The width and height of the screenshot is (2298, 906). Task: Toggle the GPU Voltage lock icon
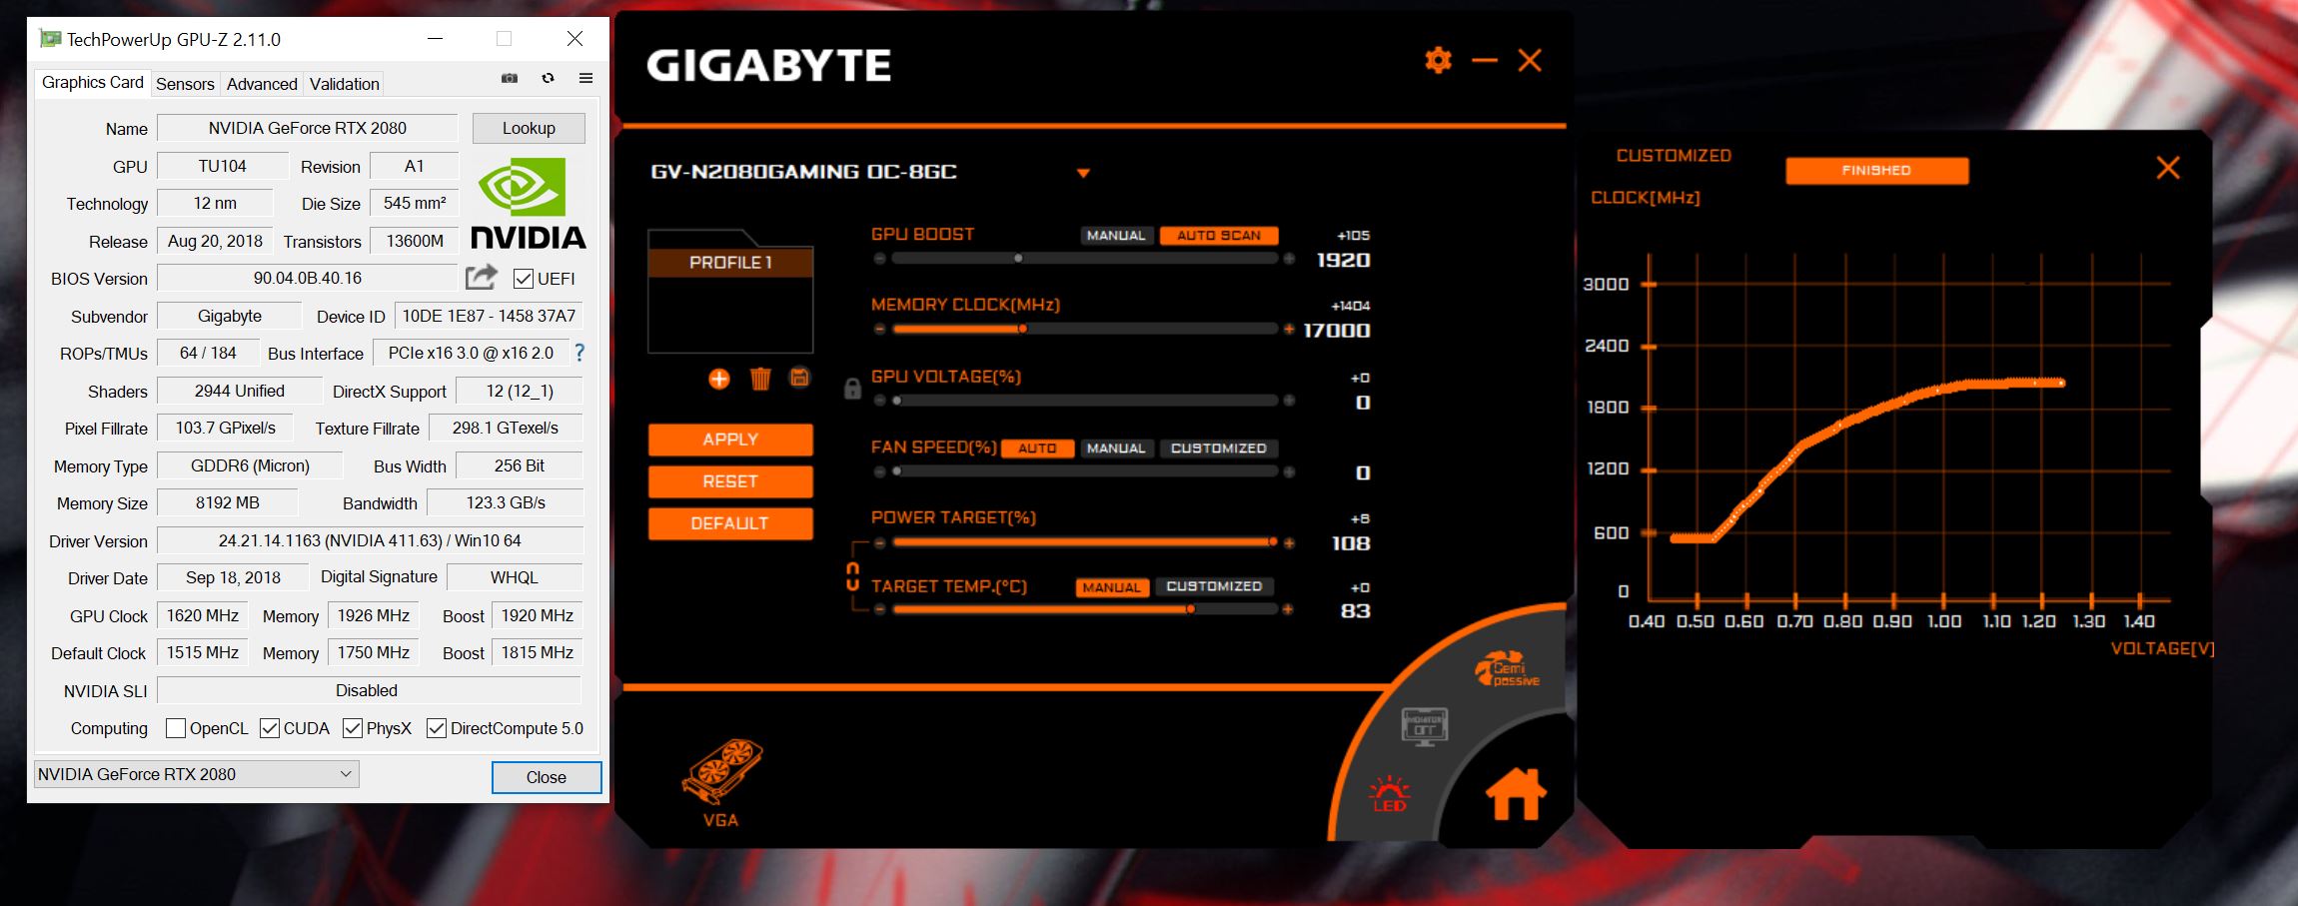coord(852,388)
